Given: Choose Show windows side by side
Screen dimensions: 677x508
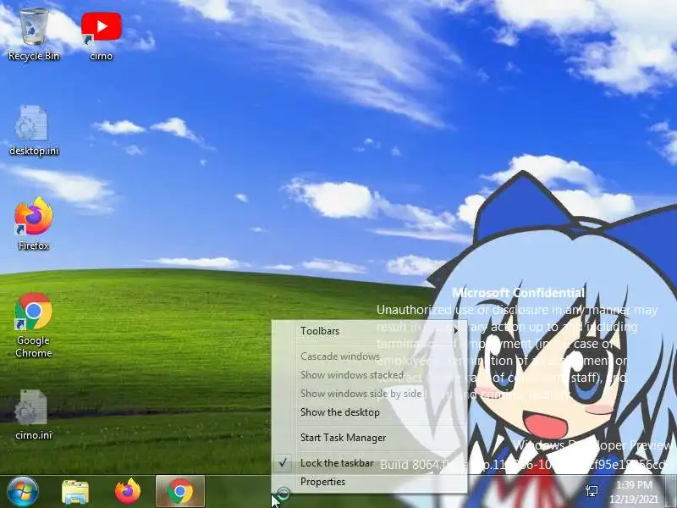Looking at the screenshot, I should (x=370, y=394).
